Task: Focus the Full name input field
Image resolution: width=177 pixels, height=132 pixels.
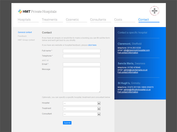Action: (82, 51)
